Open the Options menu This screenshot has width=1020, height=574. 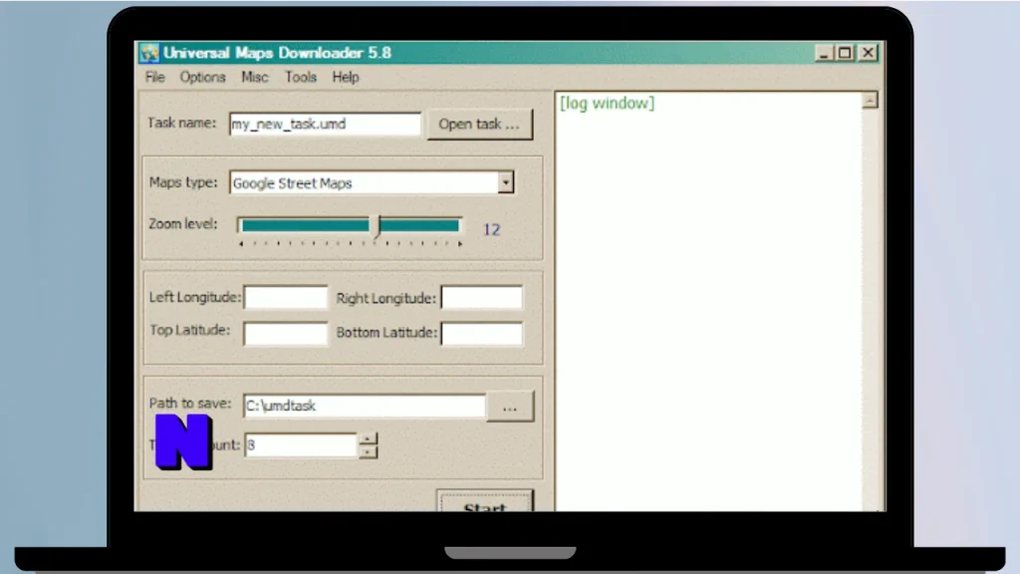pyautogui.click(x=202, y=78)
